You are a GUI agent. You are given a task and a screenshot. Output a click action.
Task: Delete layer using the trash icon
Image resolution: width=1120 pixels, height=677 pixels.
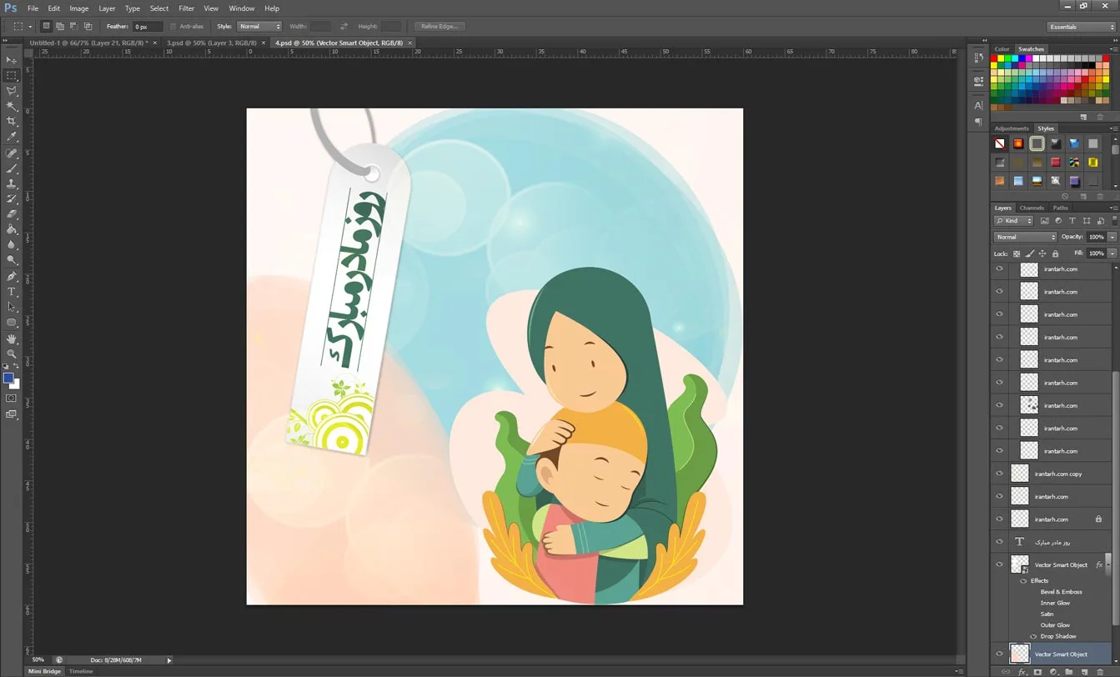tap(1100, 672)
